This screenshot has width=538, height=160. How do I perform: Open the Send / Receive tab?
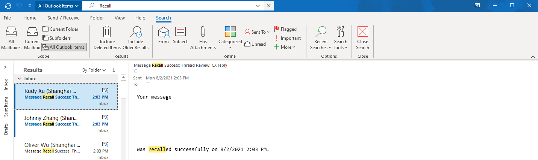(x=63, y=18)
